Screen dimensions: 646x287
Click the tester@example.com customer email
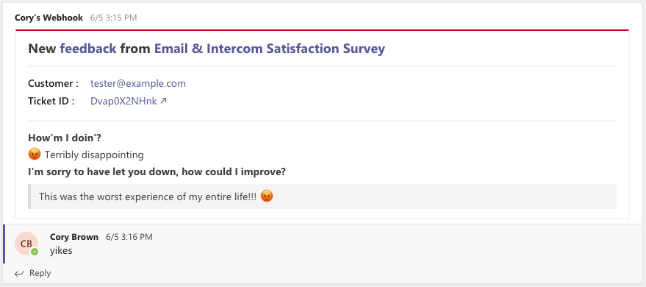(138, 84)
